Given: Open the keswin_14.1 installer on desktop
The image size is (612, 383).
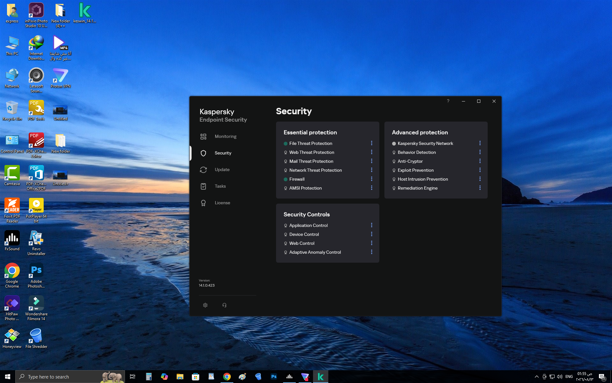Looking at the screenshot, I should click(x=84, y=13).
